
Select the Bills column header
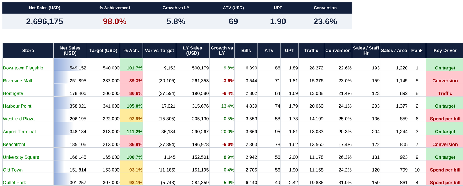(x=246, y=51)
